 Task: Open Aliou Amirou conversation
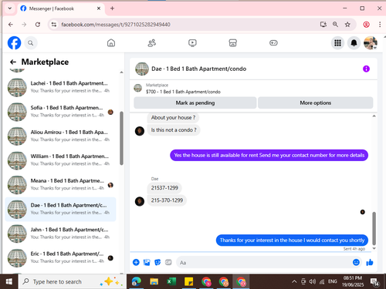(x=61, y=136)
